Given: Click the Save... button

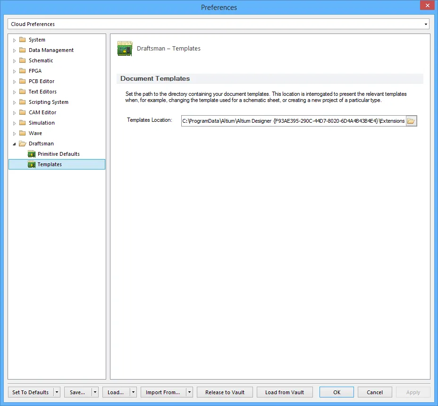Looking at the screenshot, I should tap(78, 392).
